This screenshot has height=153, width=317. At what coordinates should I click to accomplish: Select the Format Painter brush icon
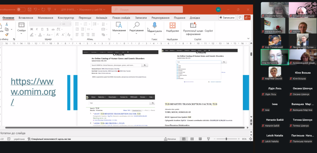click(x=7, y=35)
